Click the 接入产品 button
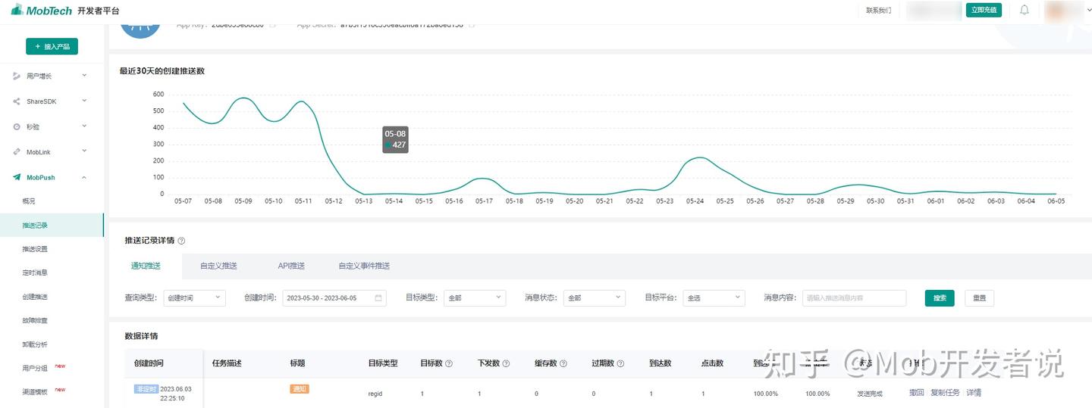 (52, 46)
